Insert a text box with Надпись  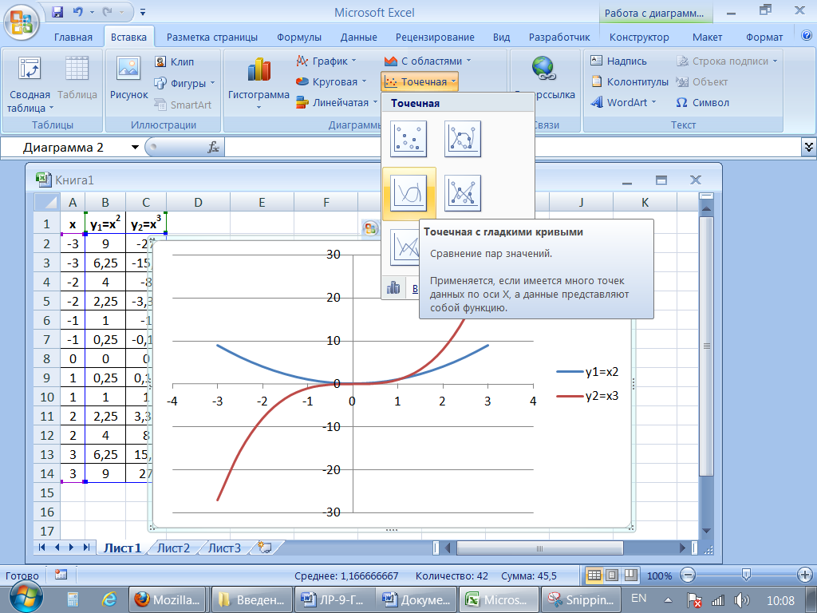click(x=619, y=61)
